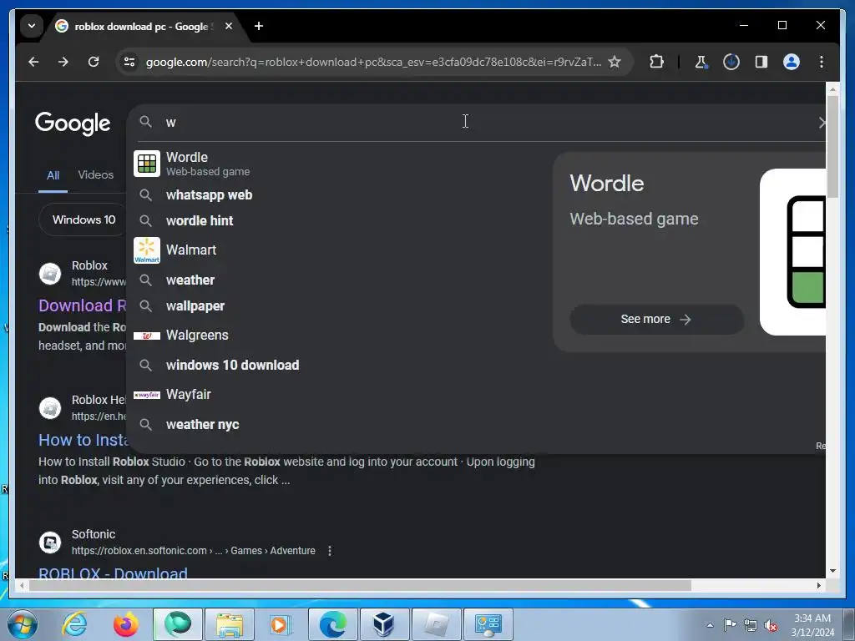This screenshot has width=855, height=641.
Task: Open the 'How to Insta...' result link
Action: point(83,441)
